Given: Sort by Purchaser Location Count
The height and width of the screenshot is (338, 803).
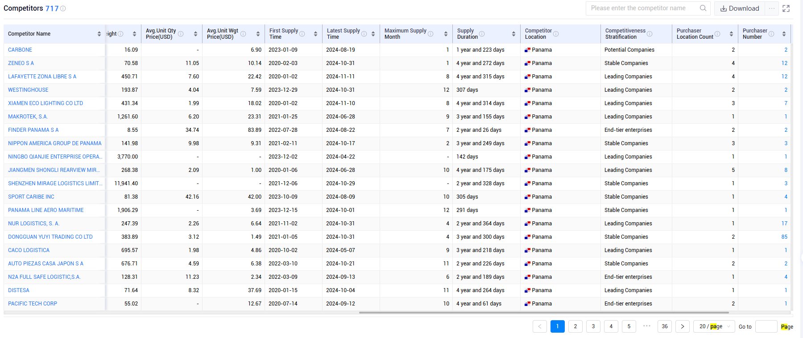Looking at the screenshot, I should click(731, 34).
